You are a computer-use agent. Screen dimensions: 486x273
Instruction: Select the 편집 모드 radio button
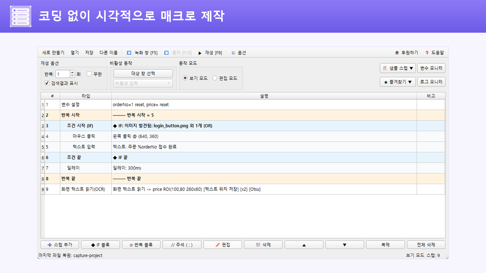tap(225, 78)
